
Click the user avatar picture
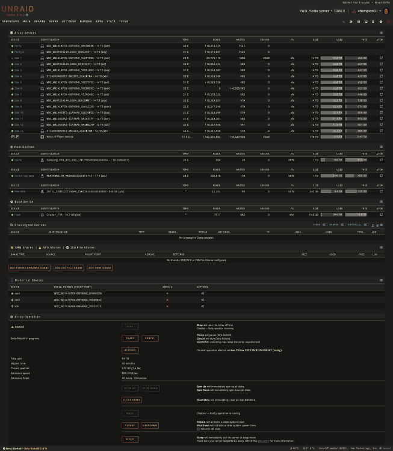tap(386, 11)
